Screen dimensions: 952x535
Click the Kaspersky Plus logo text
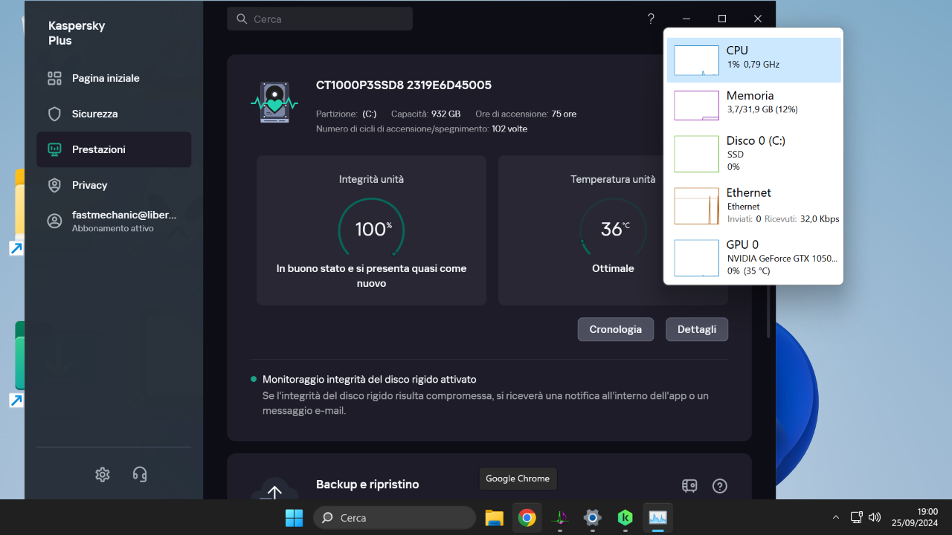tap(77, 33)
